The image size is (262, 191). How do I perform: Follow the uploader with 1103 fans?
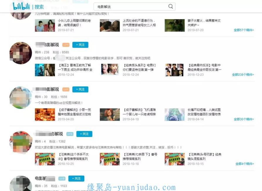pos(76,178)
